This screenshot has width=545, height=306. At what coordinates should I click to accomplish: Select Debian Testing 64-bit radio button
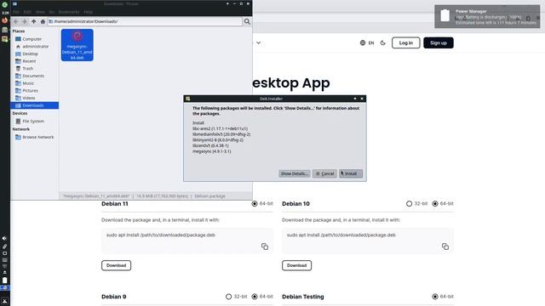[435, 297]
